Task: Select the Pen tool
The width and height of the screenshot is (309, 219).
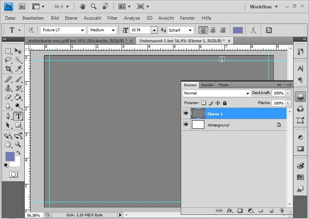Action: [x=8, y=116]
